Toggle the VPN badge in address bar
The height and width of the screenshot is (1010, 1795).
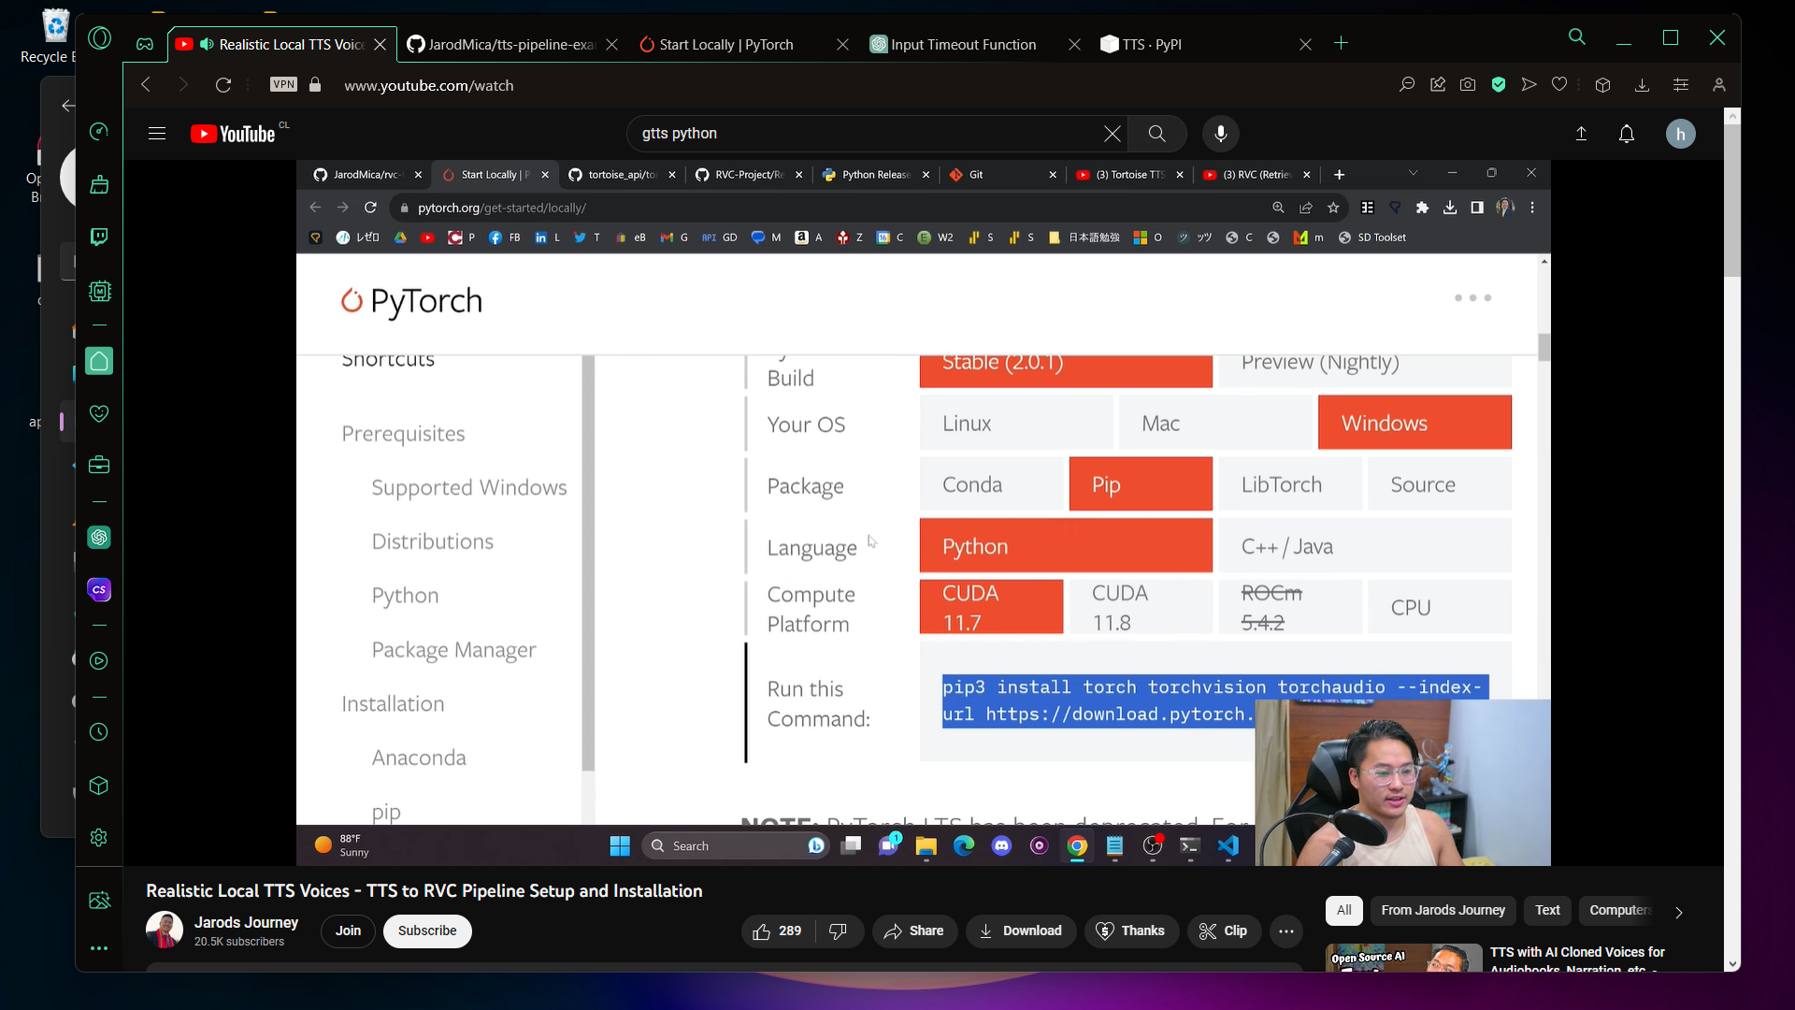pos(283,85)
